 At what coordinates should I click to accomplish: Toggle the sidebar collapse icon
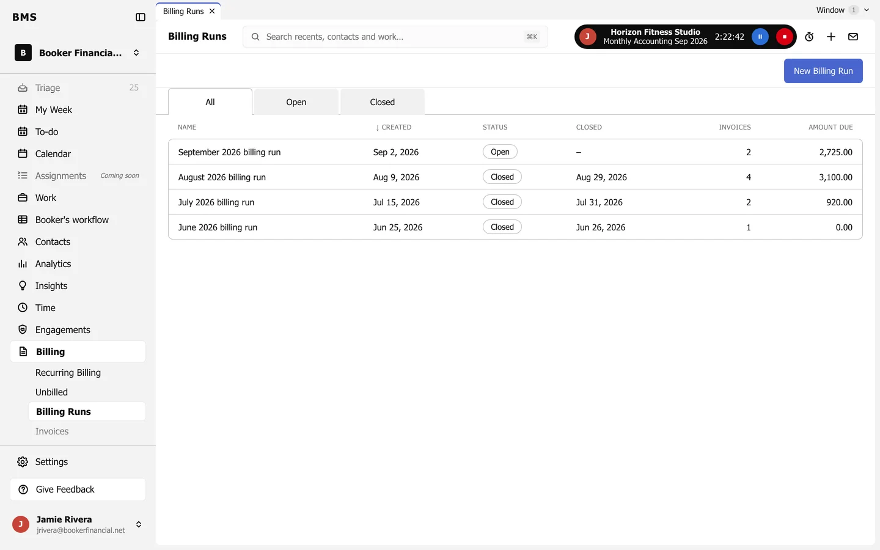click(141, 17)
